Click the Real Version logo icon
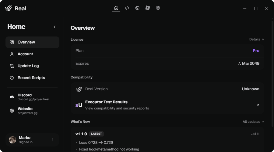This screenshot has height=152, width=274. (79, 89)
